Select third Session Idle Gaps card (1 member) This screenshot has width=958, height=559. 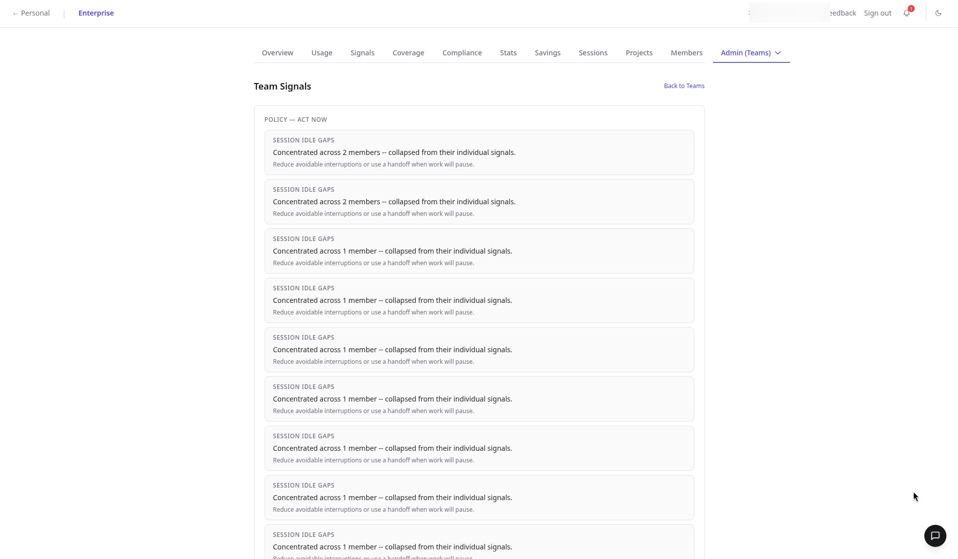point(479,251)
